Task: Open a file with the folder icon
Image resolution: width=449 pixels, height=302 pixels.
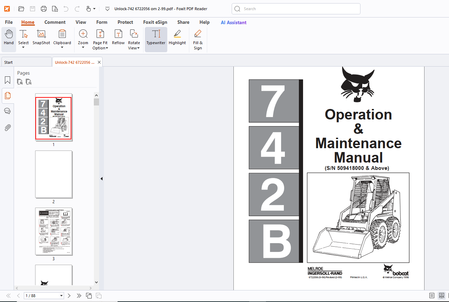Action: pyautogui.click(x=21, y=9)
